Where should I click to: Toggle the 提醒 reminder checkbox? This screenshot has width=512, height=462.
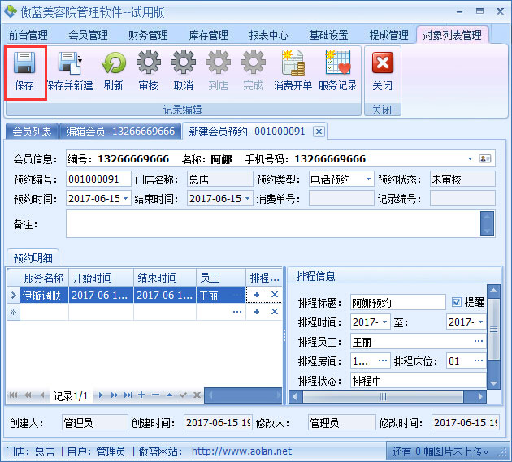pyautogui.click(x=456, y=302)
